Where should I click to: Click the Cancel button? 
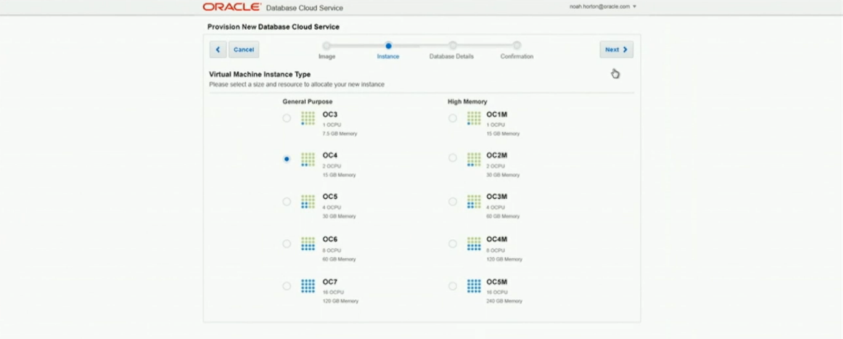point(244,50)
